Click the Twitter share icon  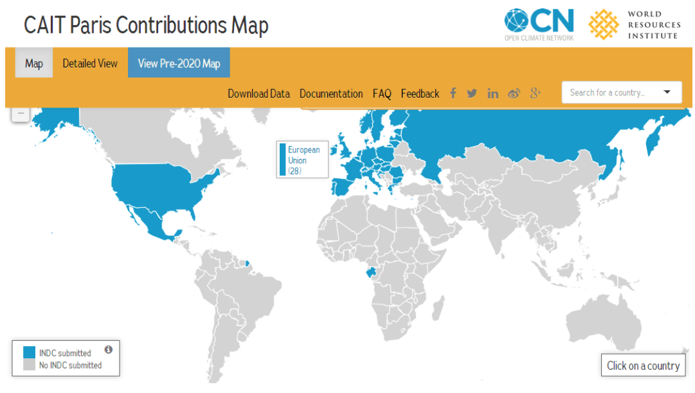tap(472, 93)
